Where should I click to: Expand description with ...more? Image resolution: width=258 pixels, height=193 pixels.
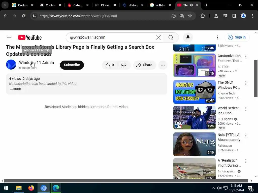click(15, 89)
